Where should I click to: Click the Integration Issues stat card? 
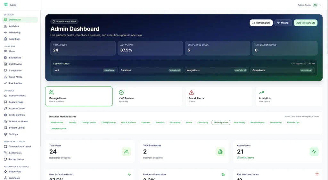[285, 48]
